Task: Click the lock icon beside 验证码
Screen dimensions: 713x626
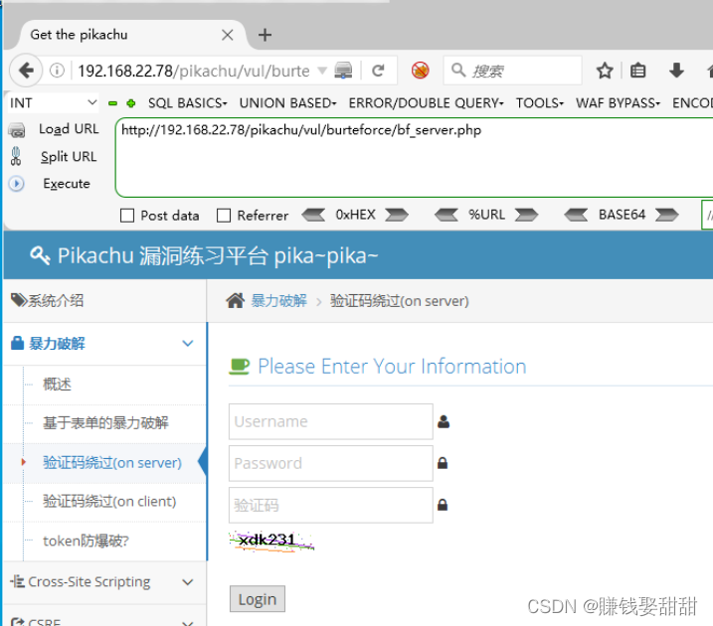Action: (x=443, y=505)
